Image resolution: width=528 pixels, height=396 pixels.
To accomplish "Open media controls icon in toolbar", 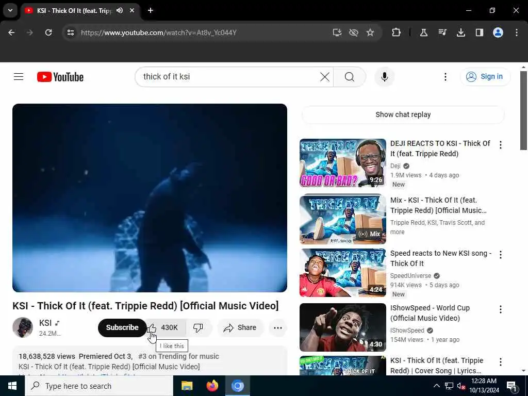I will [442, 32].
